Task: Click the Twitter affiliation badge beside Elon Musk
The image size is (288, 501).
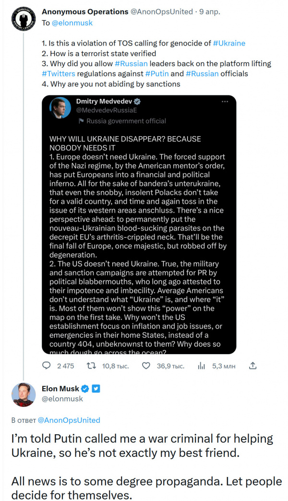Action: pos(96,389)
